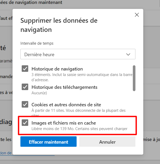Viewport: 160px width, 164px height.
Task: Click the Cookies et autres données de site label
Action: click(x=66, y=104)
